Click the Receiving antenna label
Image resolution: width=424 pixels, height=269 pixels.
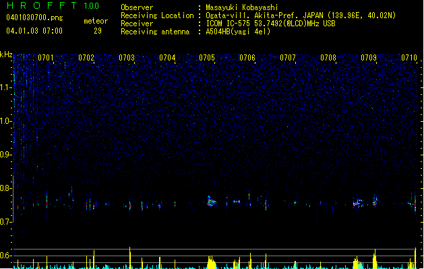pyautogui.click(x=155, y=32)
